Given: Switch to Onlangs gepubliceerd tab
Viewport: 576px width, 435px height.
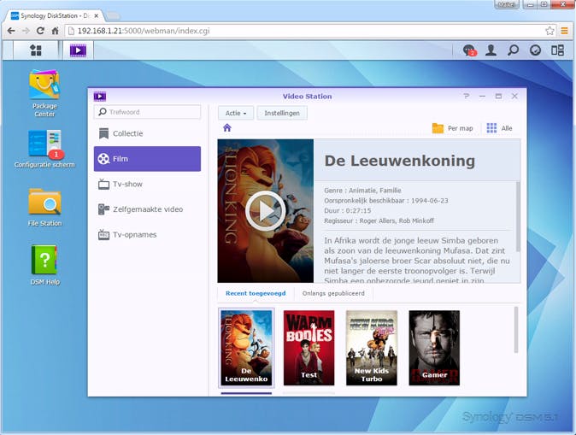Looking at the screenshot, I should 333,293.
